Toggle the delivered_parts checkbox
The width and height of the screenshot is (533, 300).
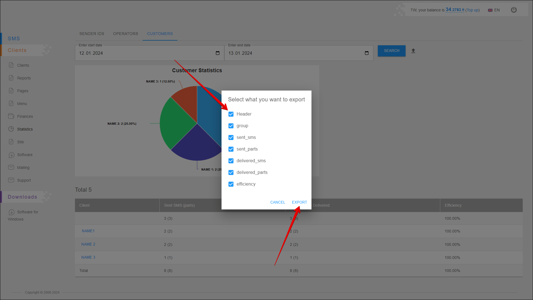click(x=231, y=172)
